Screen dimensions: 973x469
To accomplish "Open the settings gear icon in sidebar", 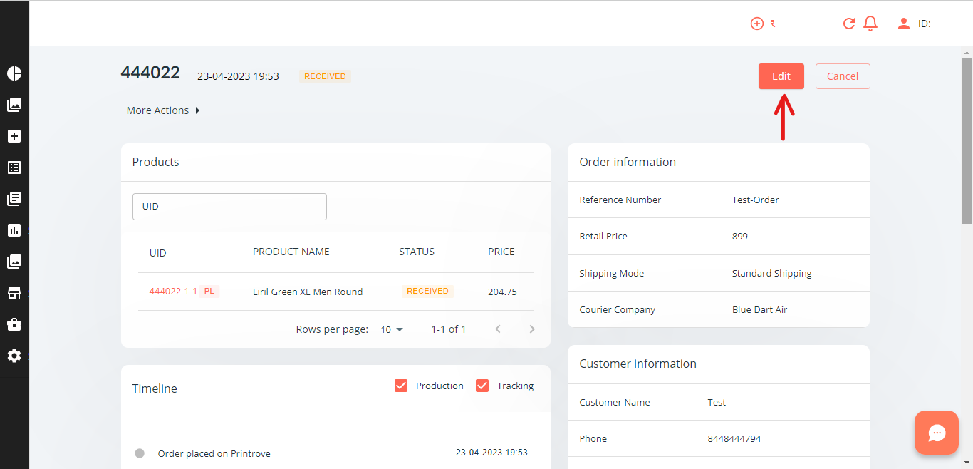I will (x=14, y=356).
